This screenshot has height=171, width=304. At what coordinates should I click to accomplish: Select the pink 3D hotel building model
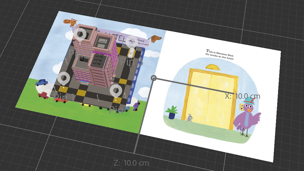coord(95,56)
